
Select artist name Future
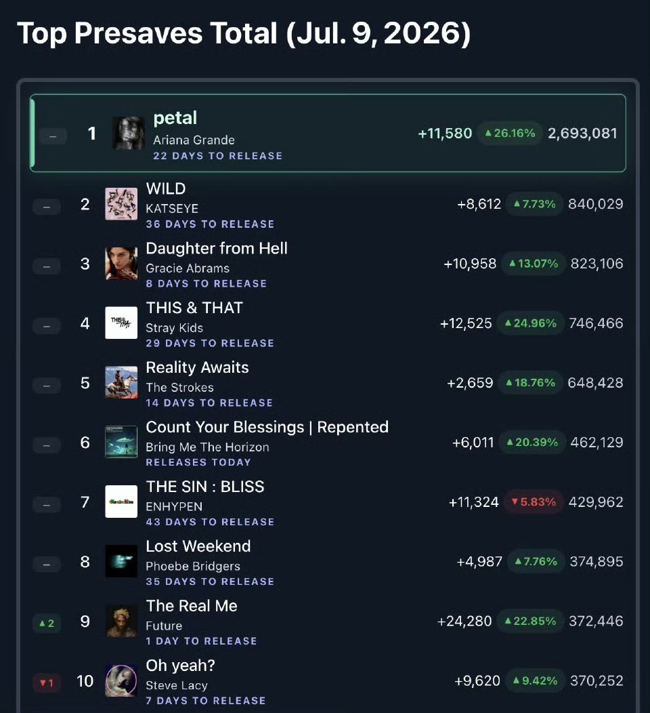click(x=164, y=626)
